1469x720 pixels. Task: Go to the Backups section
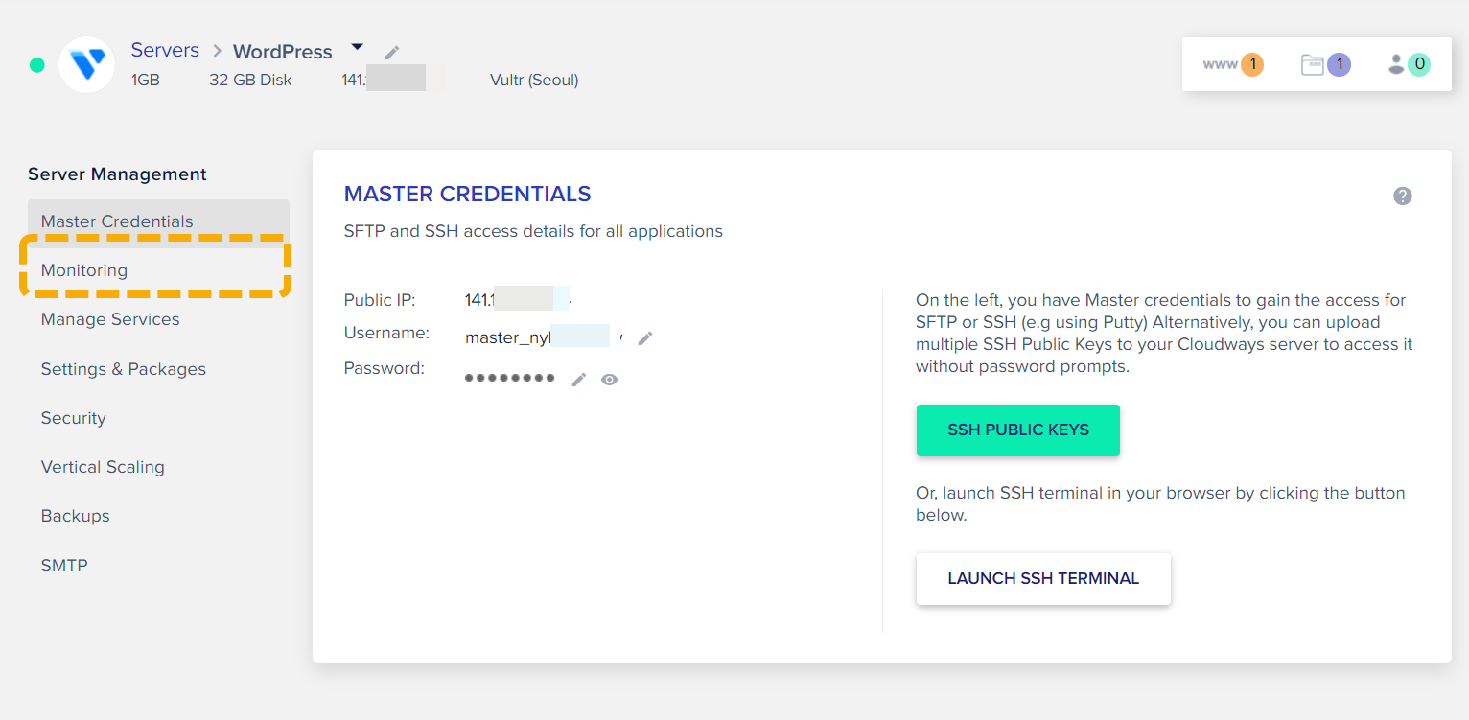click(x=76, y=516)
